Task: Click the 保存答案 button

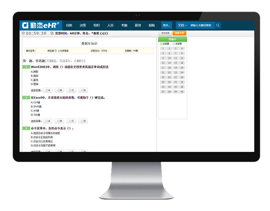Action: pos(165,33)
